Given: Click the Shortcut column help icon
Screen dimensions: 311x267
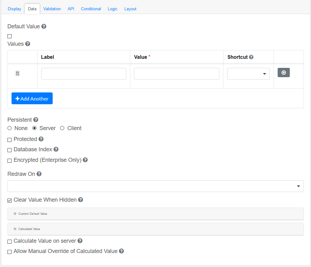Looking at the screenshot, I should [251, 57].
